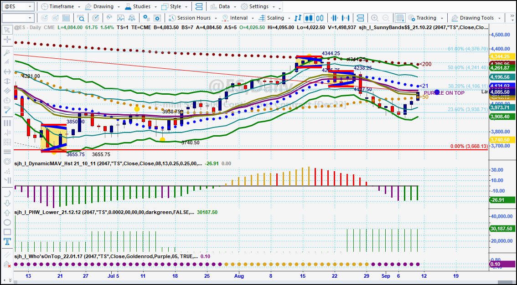
Task: Switch to hollow candlestick chart style
Action: pyautogui.click(x=320, y=18)
